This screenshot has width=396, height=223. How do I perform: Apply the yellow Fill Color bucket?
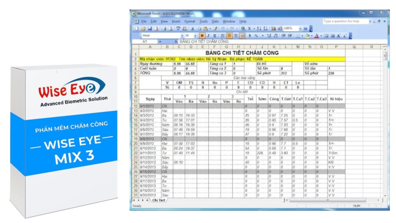pos(307,36)
